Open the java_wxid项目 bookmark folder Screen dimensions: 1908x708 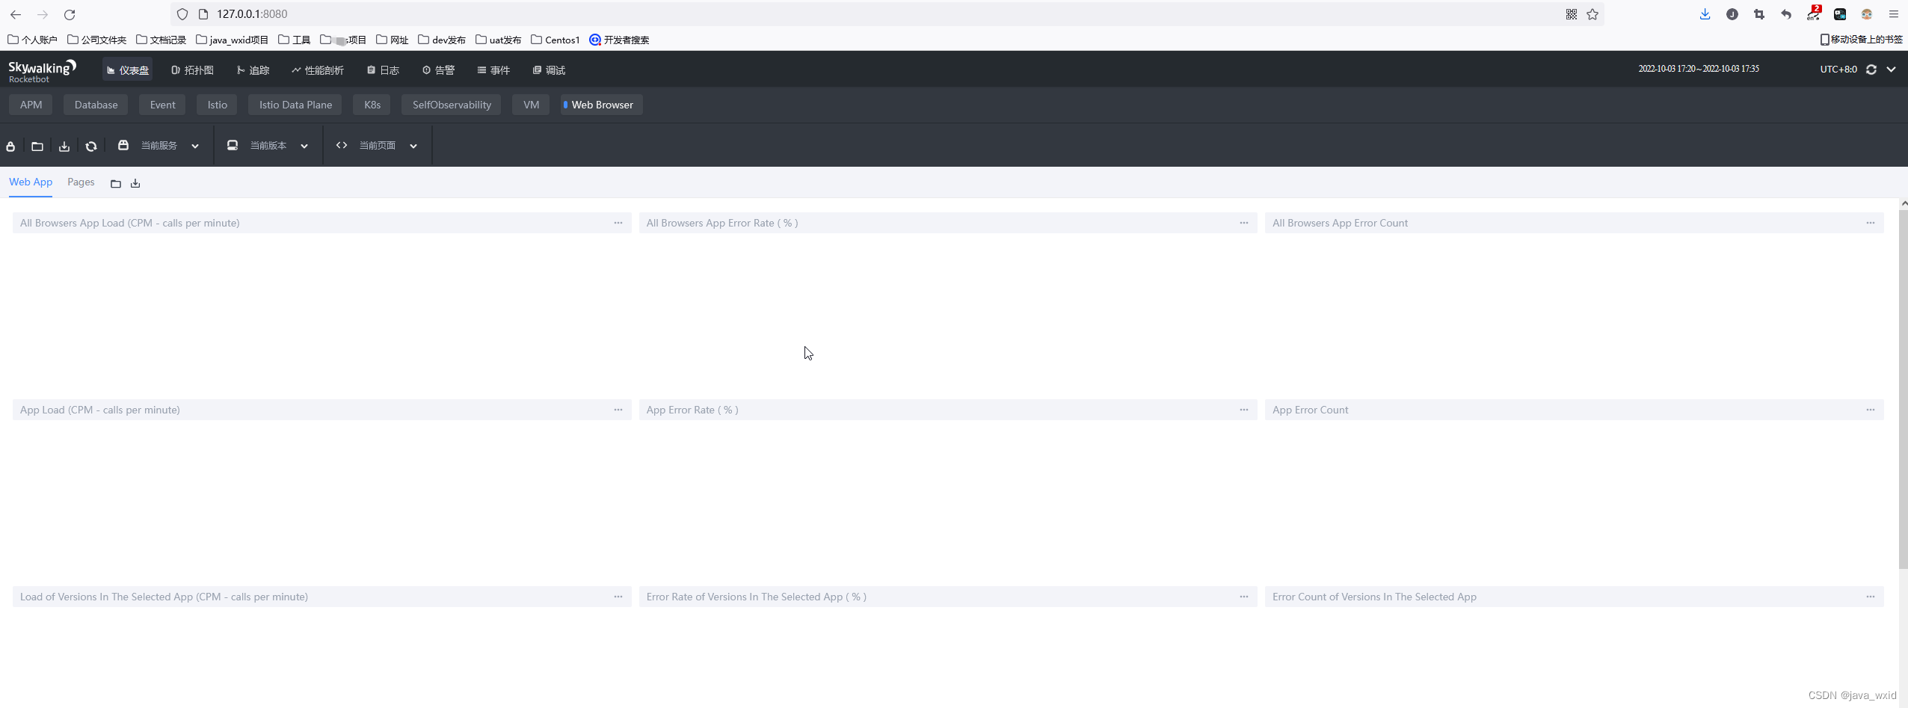(232, 40)
